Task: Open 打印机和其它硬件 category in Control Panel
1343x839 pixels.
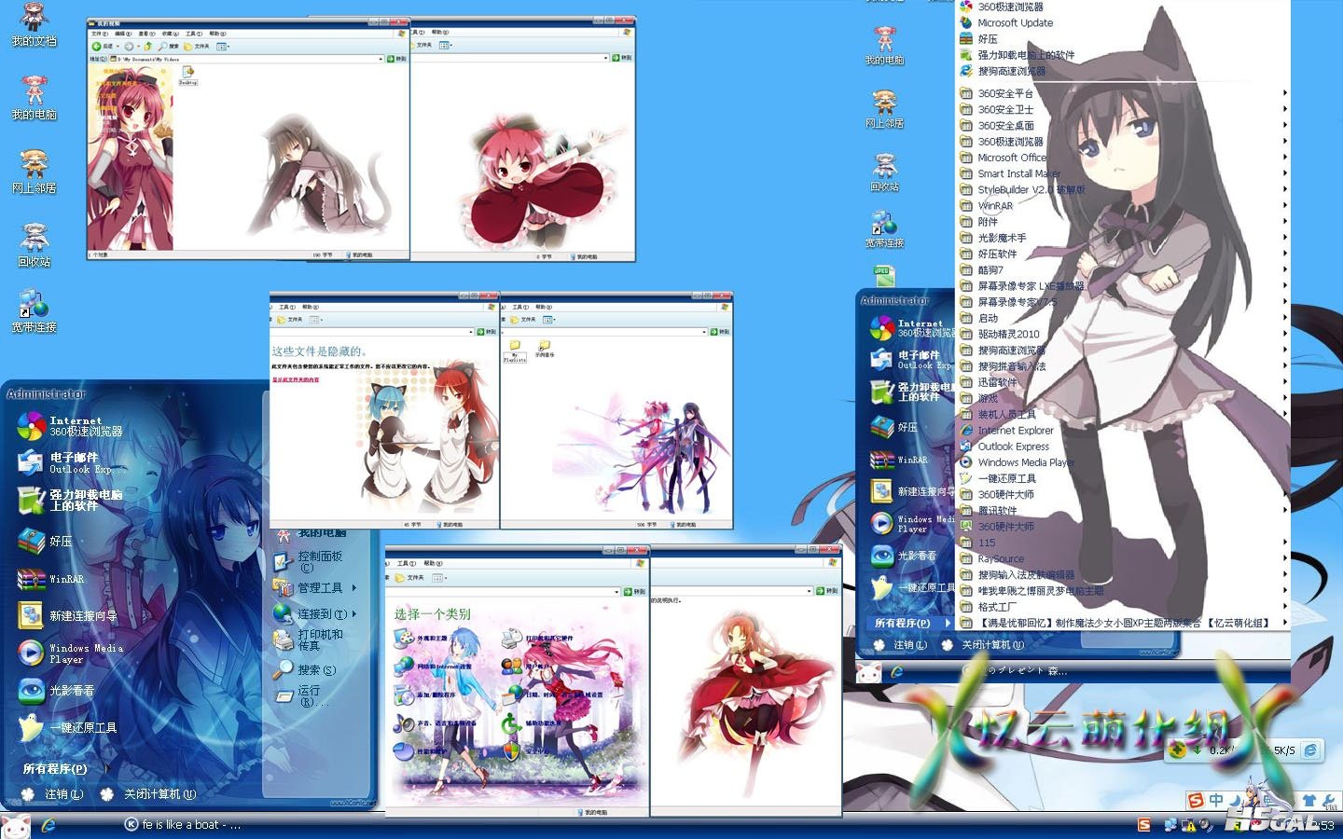Action: (x=537, y=639)
